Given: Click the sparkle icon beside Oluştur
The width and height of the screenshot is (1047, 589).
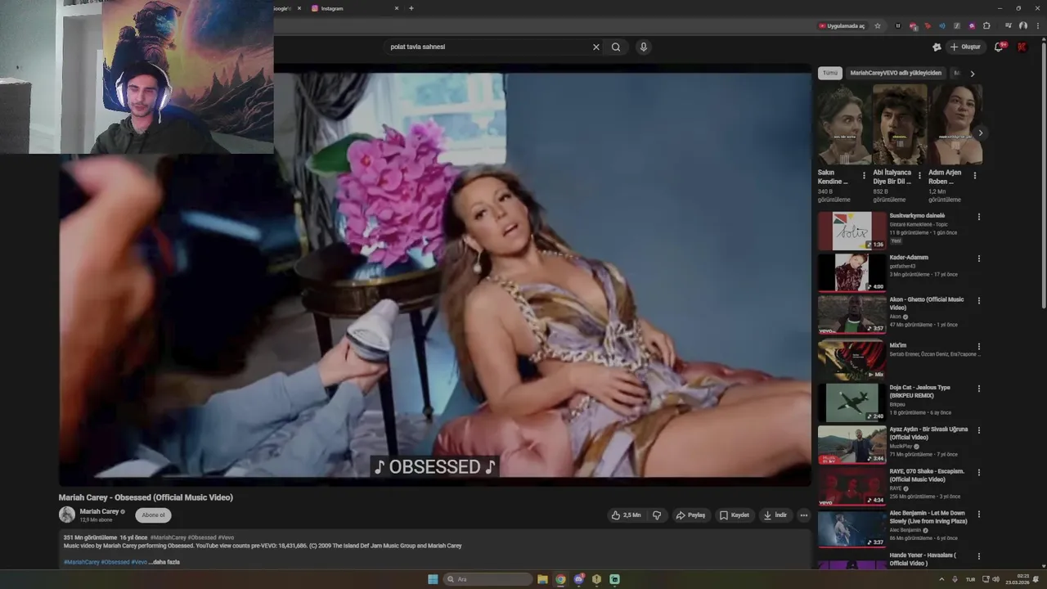Looking at the screenshot, I should click(937, 47).
